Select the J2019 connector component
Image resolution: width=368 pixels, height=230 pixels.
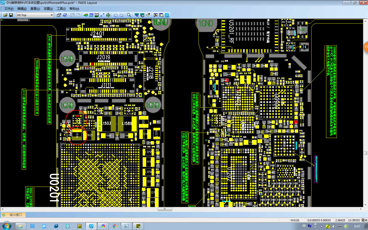click(x=108, y=58)
